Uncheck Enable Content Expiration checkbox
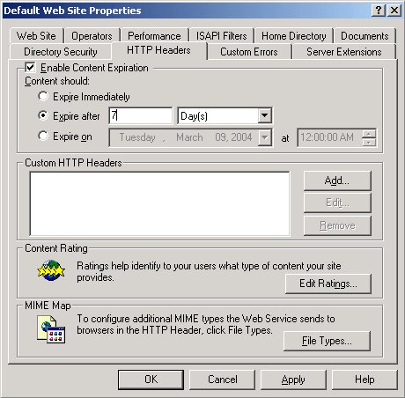 (x=30, y=67)
